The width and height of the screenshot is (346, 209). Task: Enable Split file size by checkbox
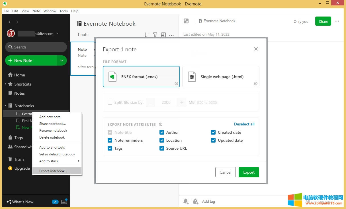(x=110, y=102)
